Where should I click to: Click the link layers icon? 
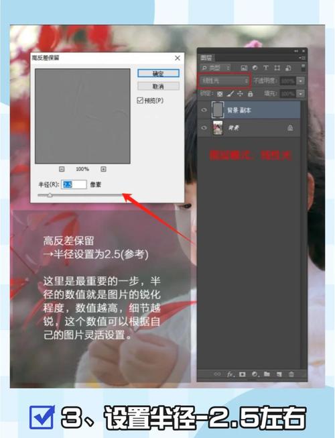(x=217, y=374)
